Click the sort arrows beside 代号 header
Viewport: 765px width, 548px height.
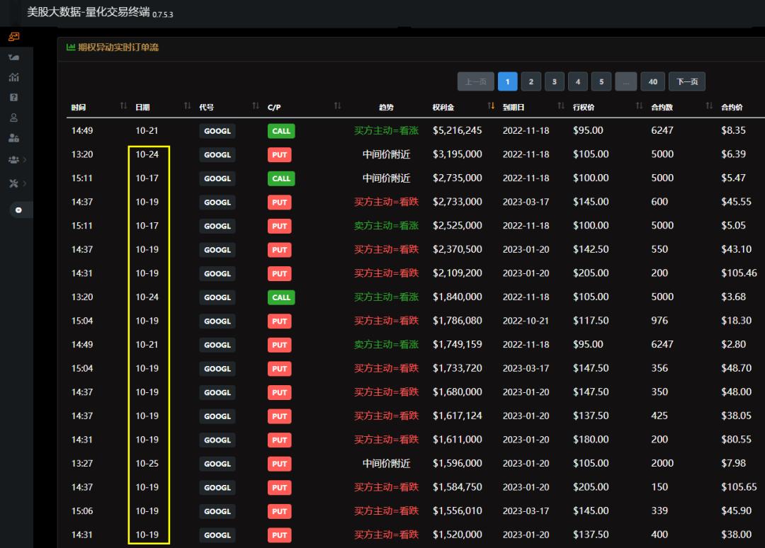tap(256, 105)
